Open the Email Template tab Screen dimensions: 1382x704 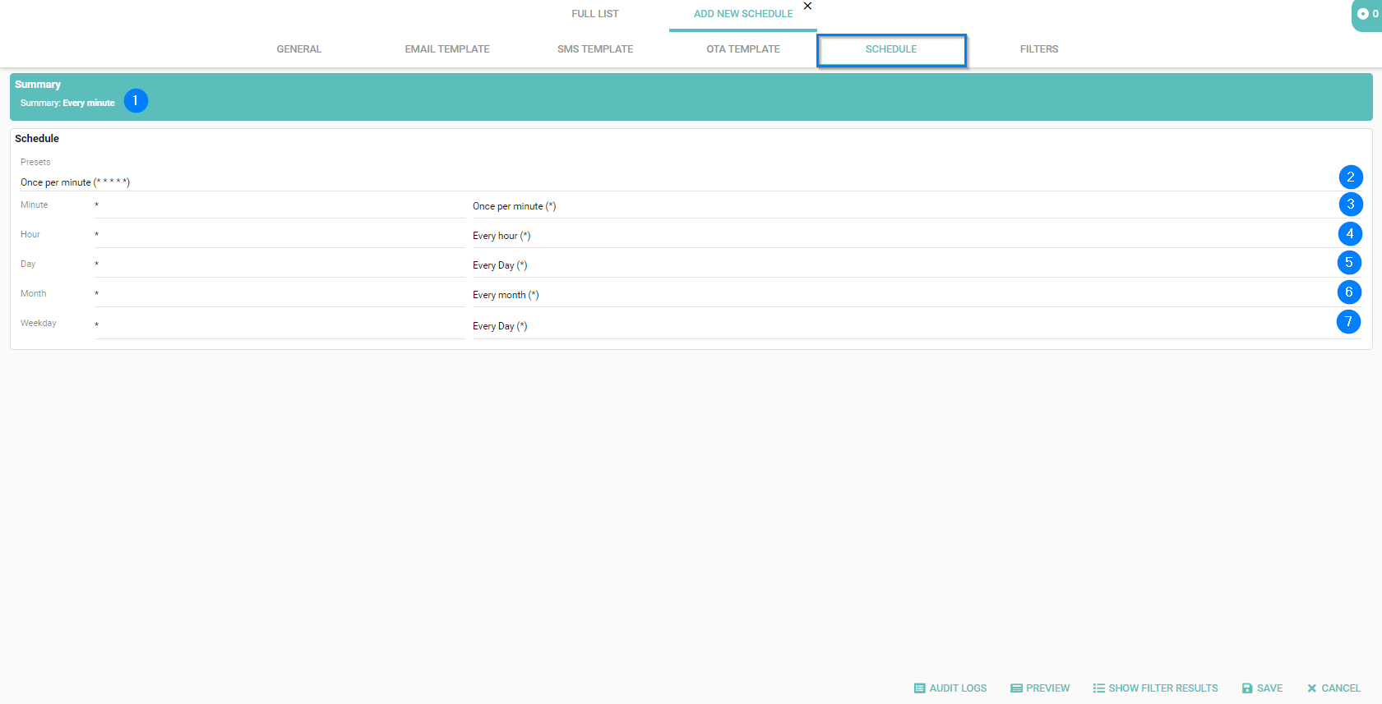(446, 49)
